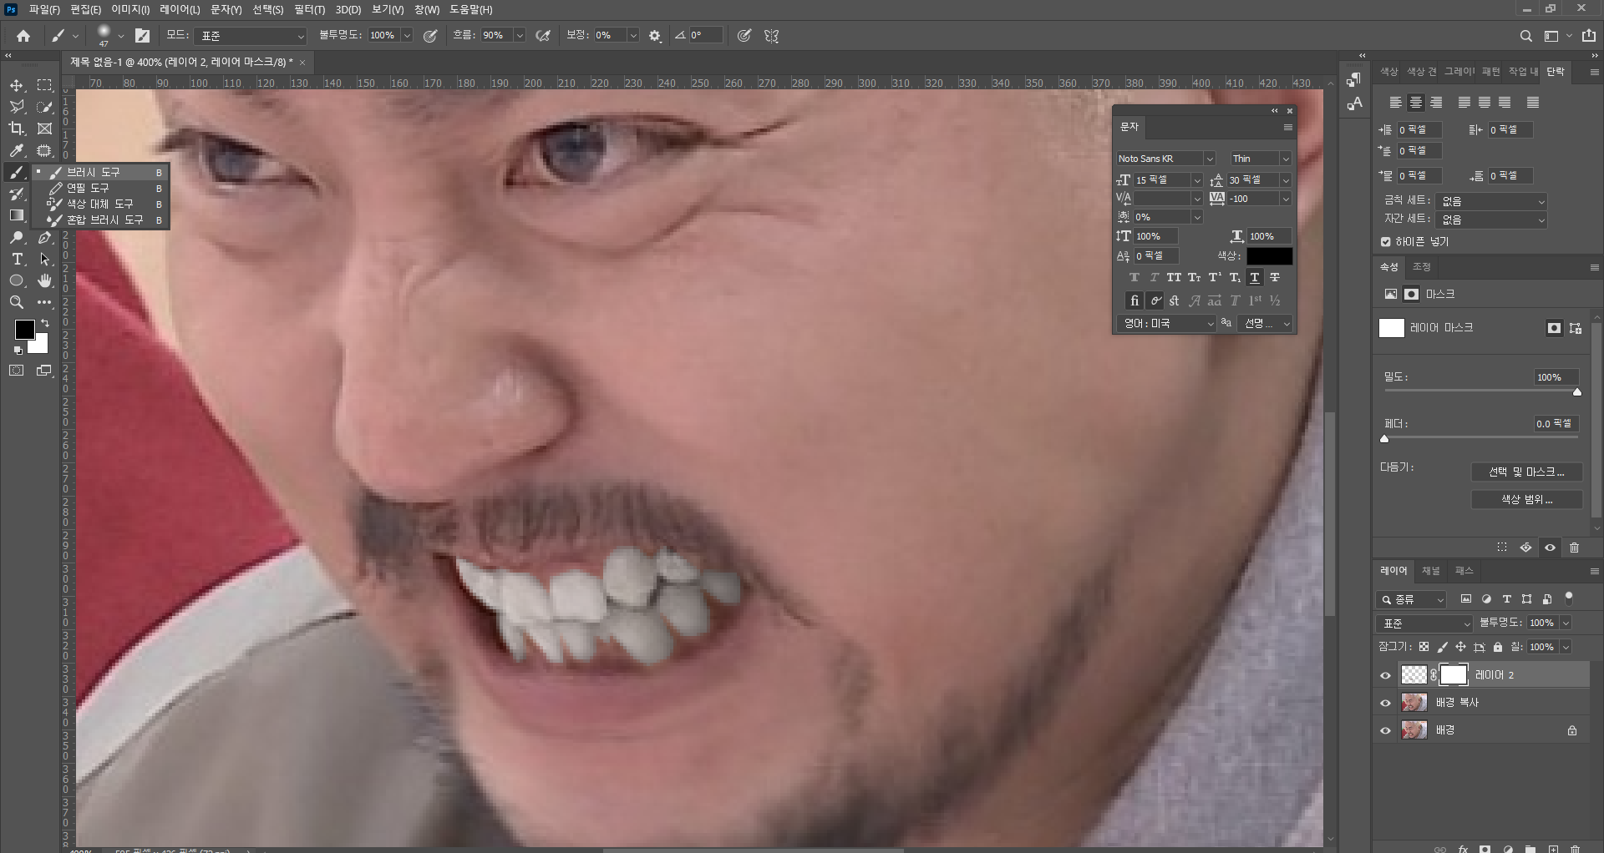Open brush settings panel icon in options bar
The width and height of the screenshot is (1604, 853).
click(x=143, y=36)
